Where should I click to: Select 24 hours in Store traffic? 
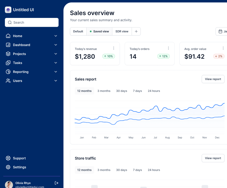click(x=154, y=170)
